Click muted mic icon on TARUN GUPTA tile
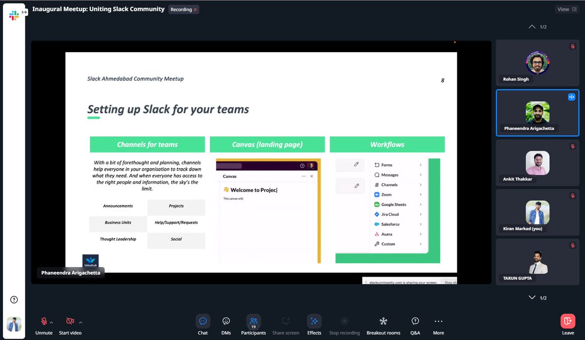Image resolution: width=585 pixels, height=340 pixels. 573,245
